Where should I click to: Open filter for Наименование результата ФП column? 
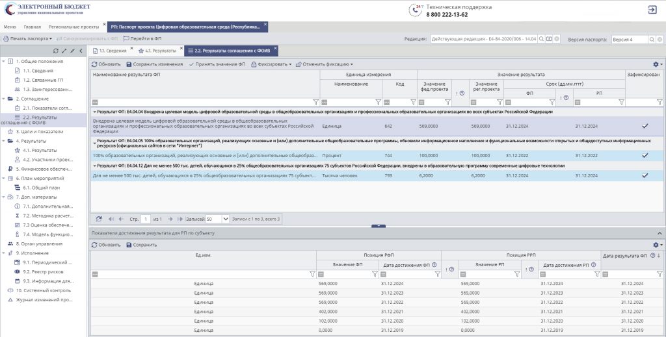point(315,102)
